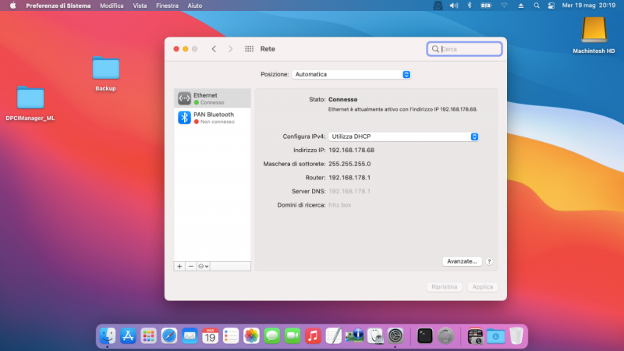The height and width of the screenshot is (351, 624).
Task: Click the volume icon in menu bar
Action: (x=453, y=5)
